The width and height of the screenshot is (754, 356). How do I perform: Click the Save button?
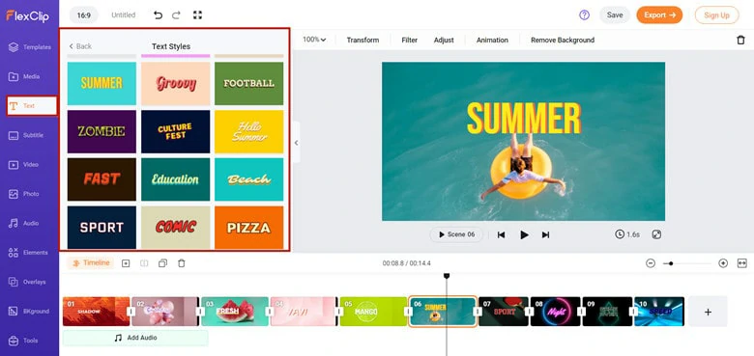(x=615, y=15)
